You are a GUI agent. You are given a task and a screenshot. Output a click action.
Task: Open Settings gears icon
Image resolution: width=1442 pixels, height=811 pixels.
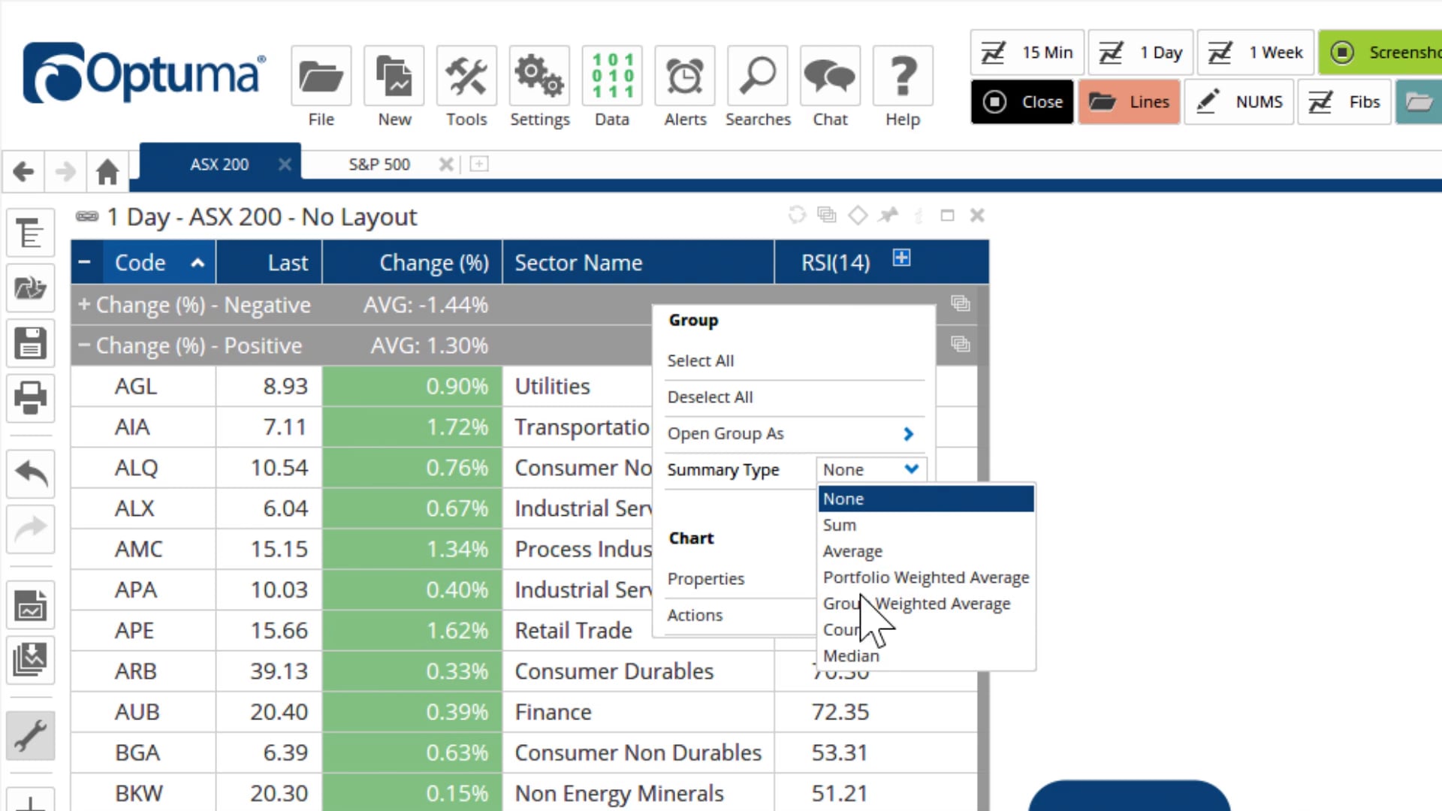click(x=539, y=76)
